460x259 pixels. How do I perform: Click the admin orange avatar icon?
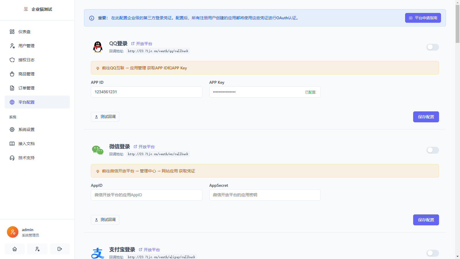[13, 232]
